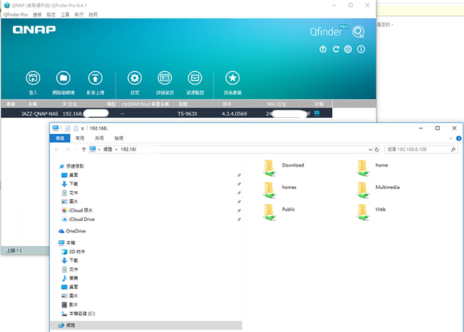Click the Explorer back arrow button
The width and height of the screenshot is (464, 332).
click(57, 149)
